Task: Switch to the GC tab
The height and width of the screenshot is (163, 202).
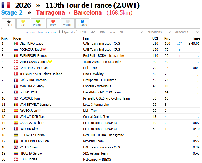Action: [x=23, y=23]
